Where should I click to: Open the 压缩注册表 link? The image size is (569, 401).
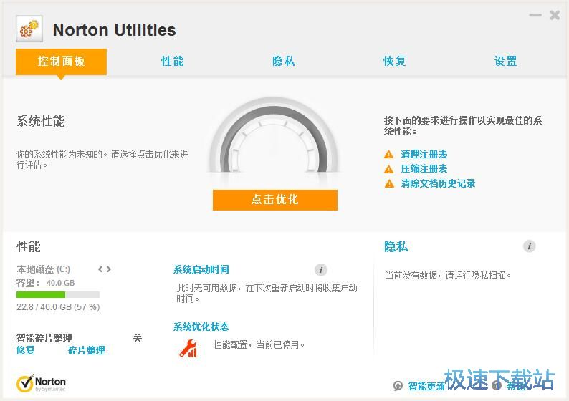tap(424, 169)
